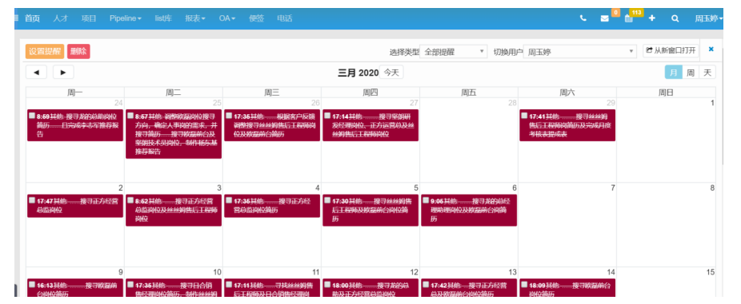
Task: Open the list库 menu item
Action: coord(163,18)
